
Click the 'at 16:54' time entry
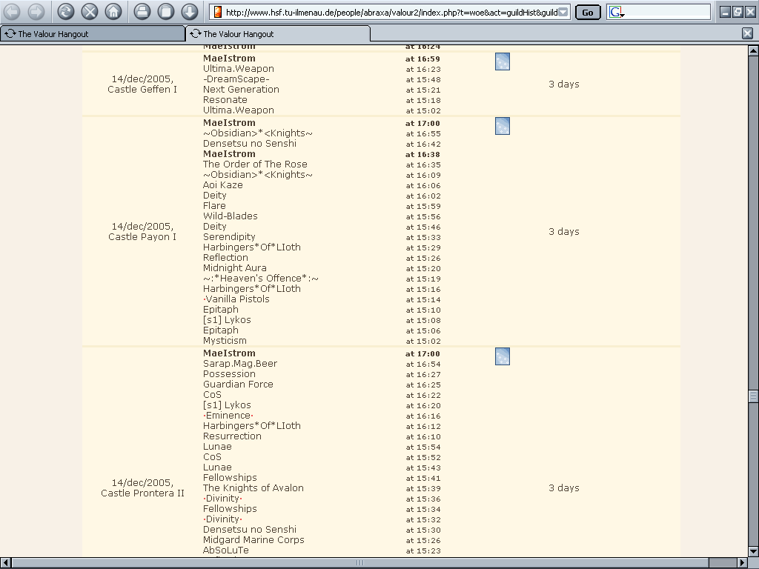pos(423,365)
